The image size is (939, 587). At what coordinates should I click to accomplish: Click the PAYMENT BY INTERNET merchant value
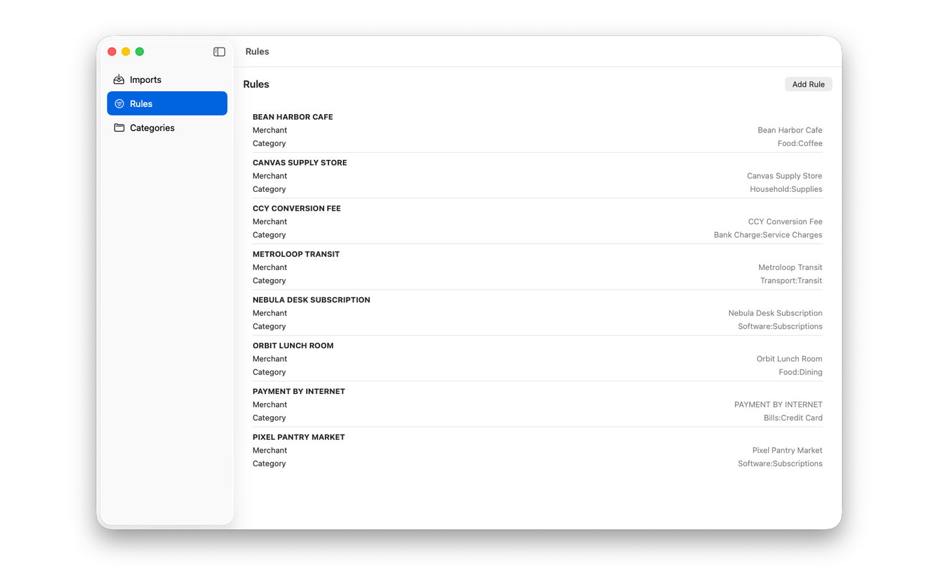click(778, 404)
